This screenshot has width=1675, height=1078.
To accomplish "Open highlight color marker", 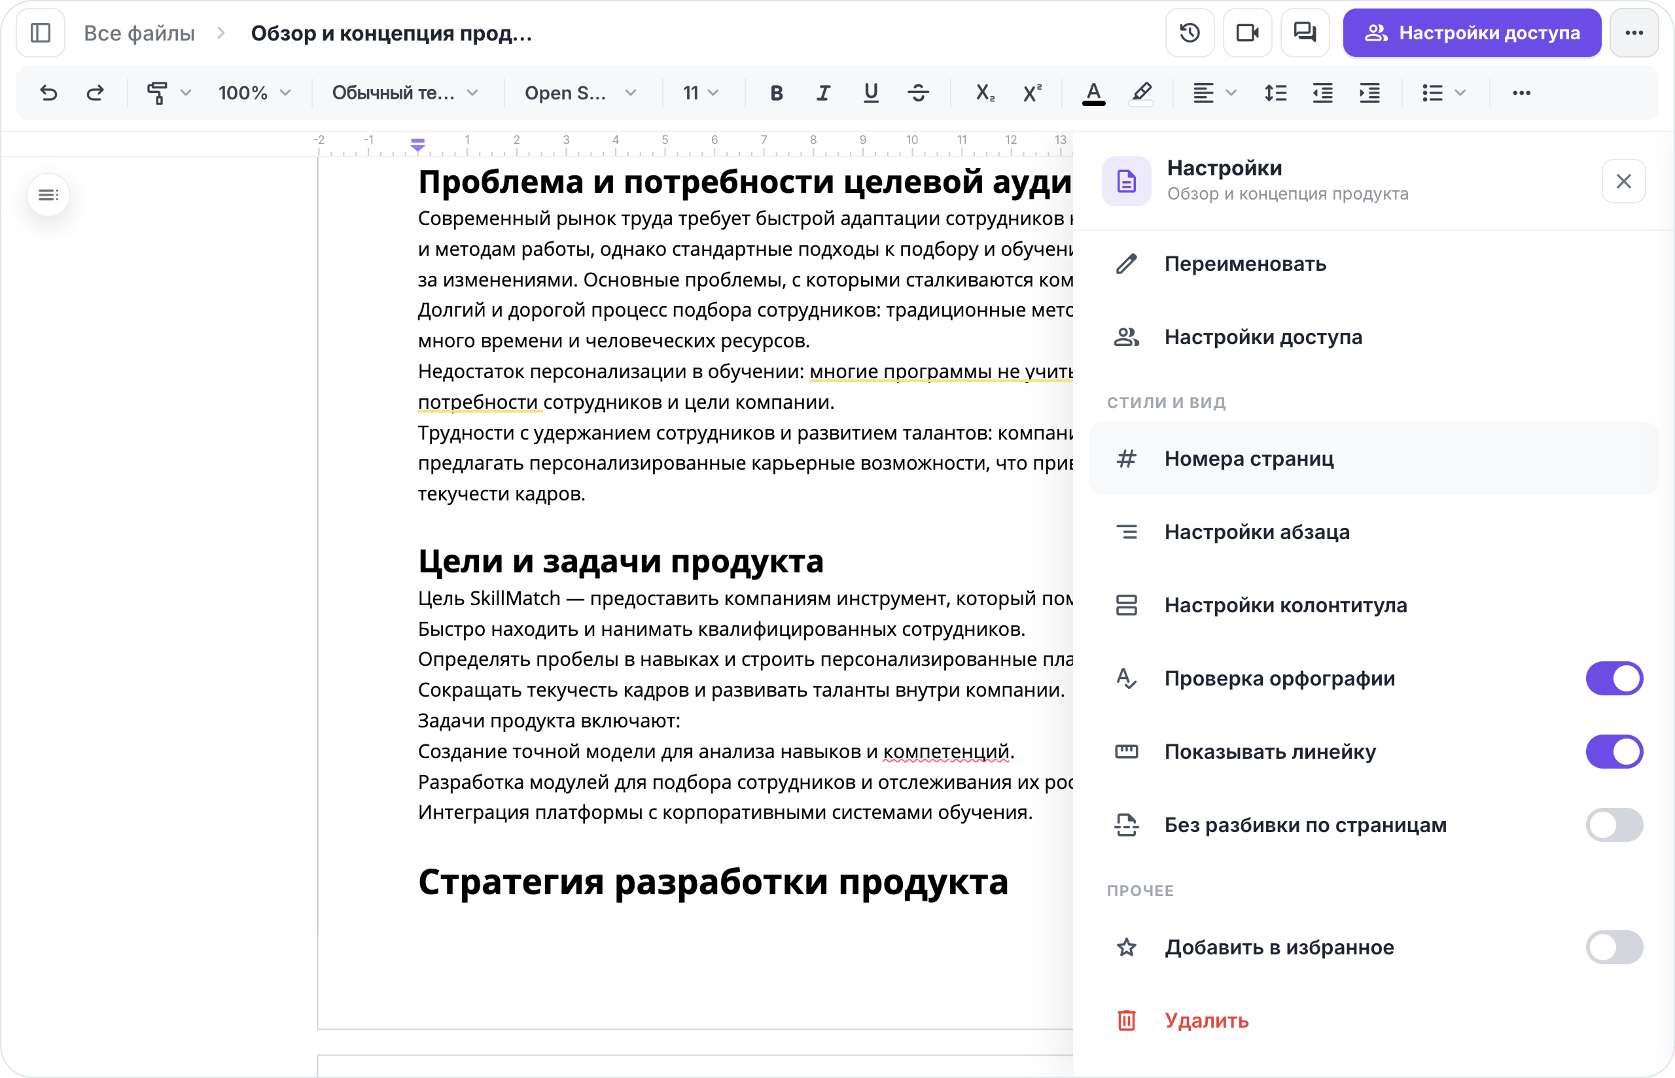I will tap(1141, 92).
